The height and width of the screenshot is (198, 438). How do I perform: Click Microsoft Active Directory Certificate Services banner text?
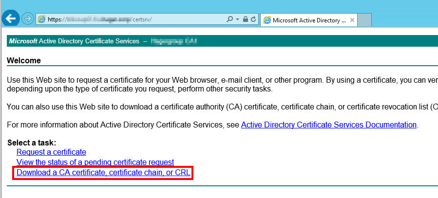pyautogui.click(x=74, y=41)
